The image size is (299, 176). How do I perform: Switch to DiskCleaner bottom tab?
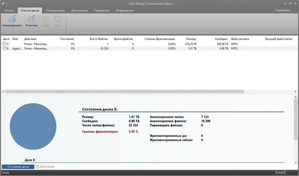[45, 167]
